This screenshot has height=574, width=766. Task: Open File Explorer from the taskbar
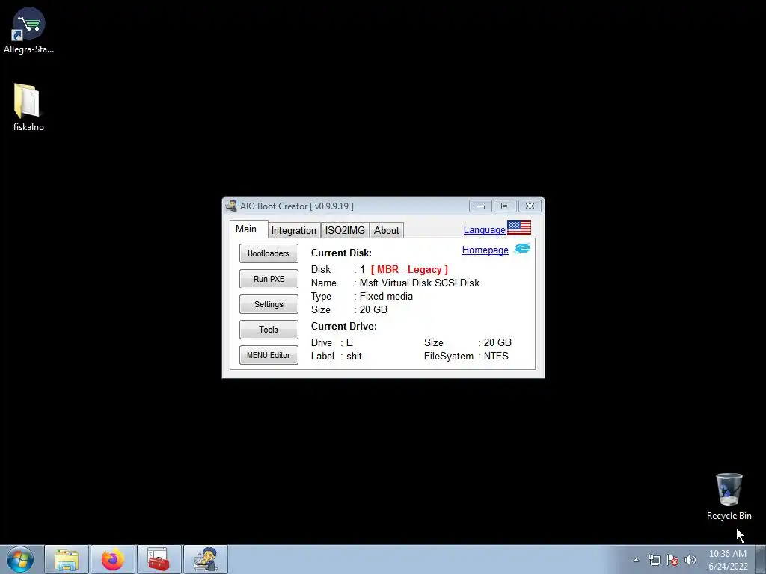click(x=67, y=559)
